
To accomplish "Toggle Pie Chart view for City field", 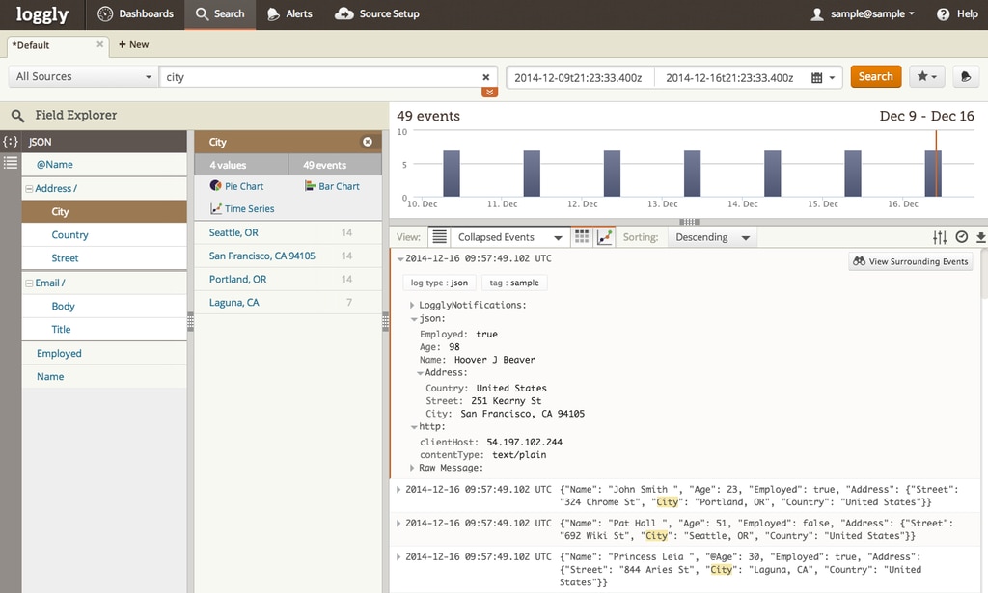I will coord(240,185).
